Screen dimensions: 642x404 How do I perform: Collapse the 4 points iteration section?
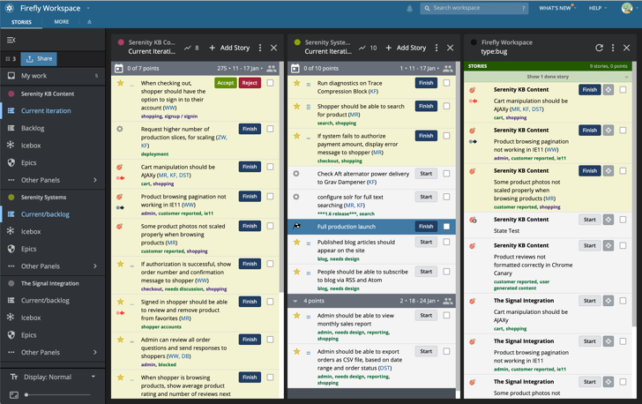295,301
